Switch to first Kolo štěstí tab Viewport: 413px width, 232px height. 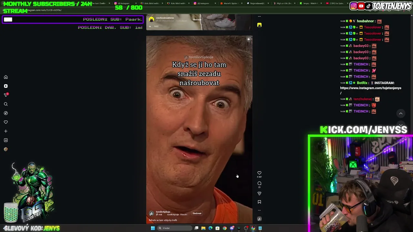click(152, 3)
